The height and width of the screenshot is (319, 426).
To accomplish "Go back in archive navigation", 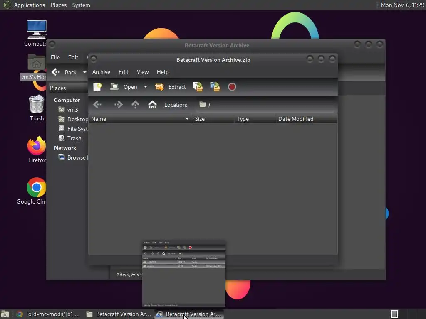I will [x=97, y=104].
